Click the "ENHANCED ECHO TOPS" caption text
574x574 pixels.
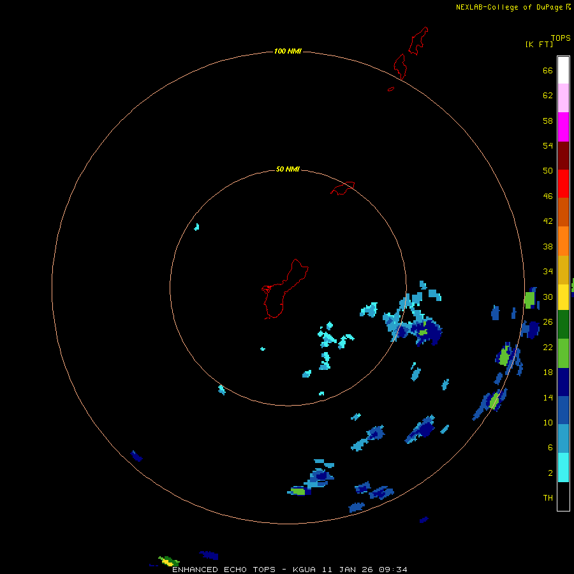point(224,570)
